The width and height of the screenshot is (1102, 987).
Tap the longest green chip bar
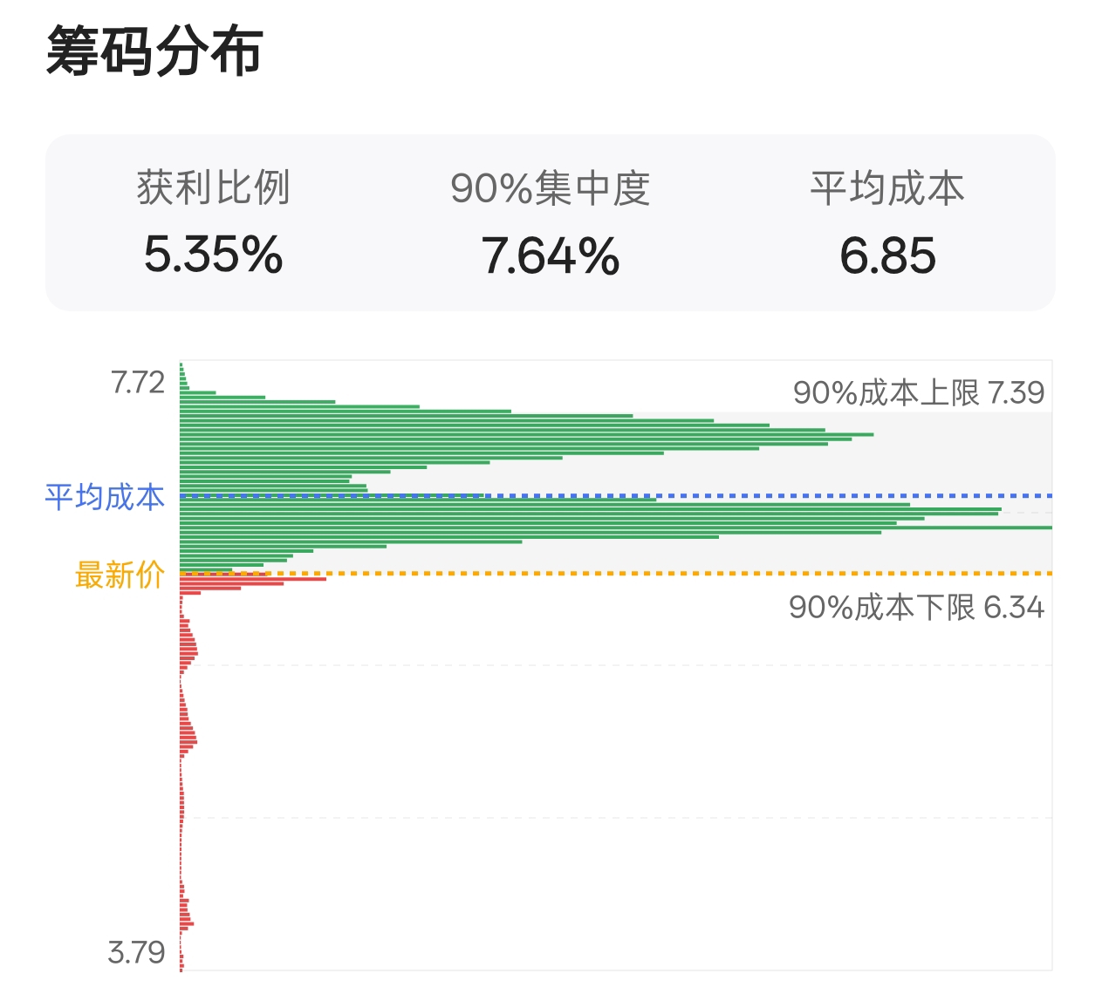pyautogui.click(x=616, y=528)
